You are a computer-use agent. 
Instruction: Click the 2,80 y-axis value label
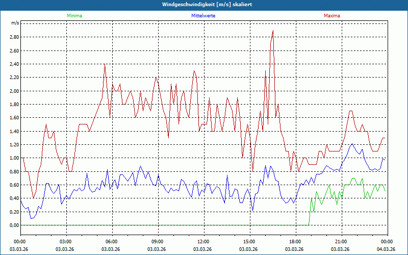(14, 37)
